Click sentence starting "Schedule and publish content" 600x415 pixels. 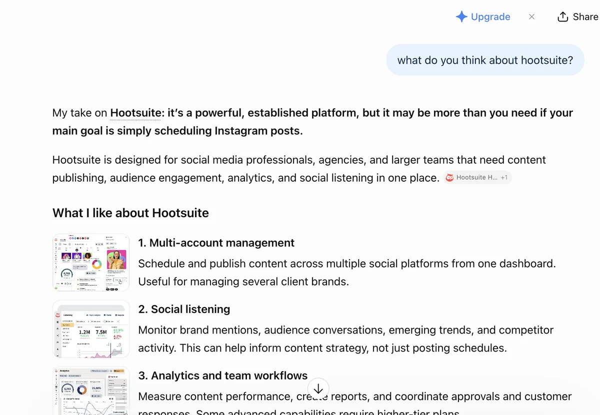pyautogui.click(x=347, y=264)
